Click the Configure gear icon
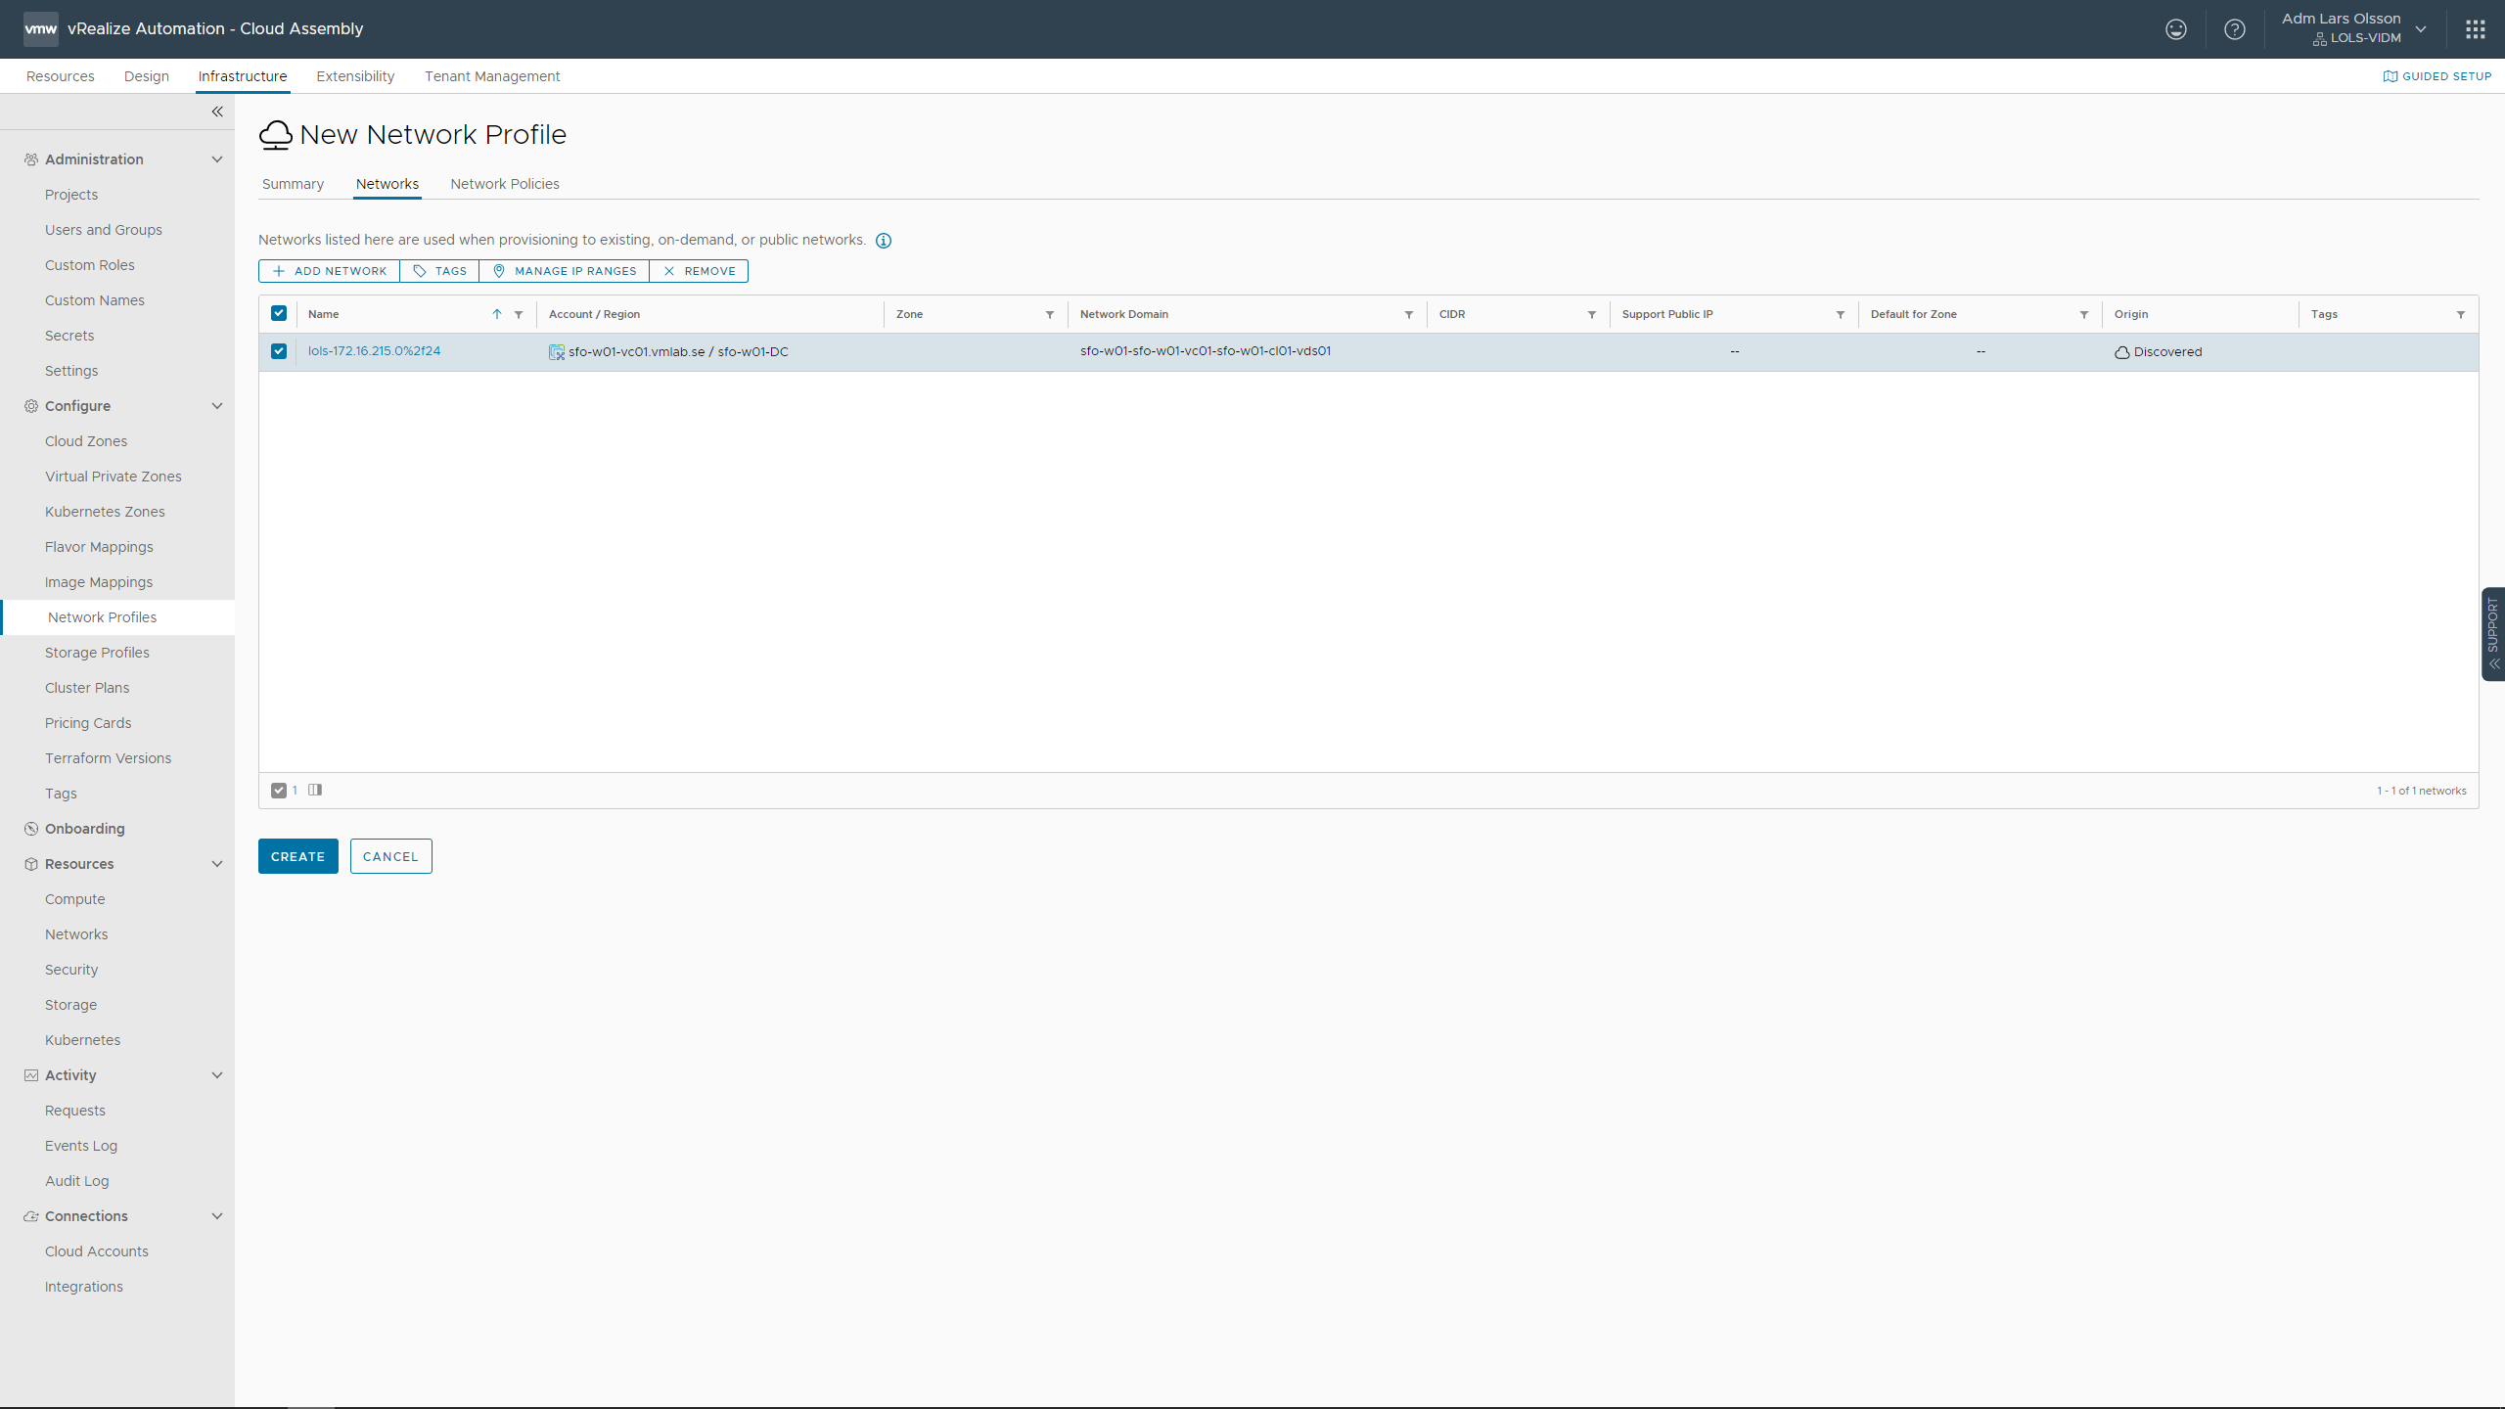 [31, 406]
